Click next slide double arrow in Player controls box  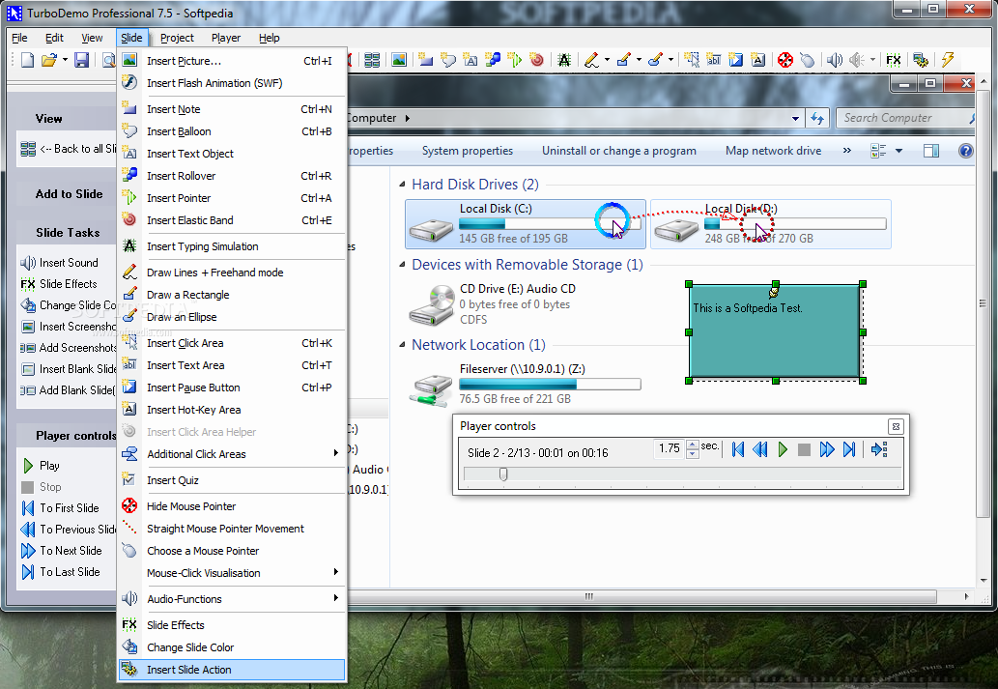click(827, 449)
